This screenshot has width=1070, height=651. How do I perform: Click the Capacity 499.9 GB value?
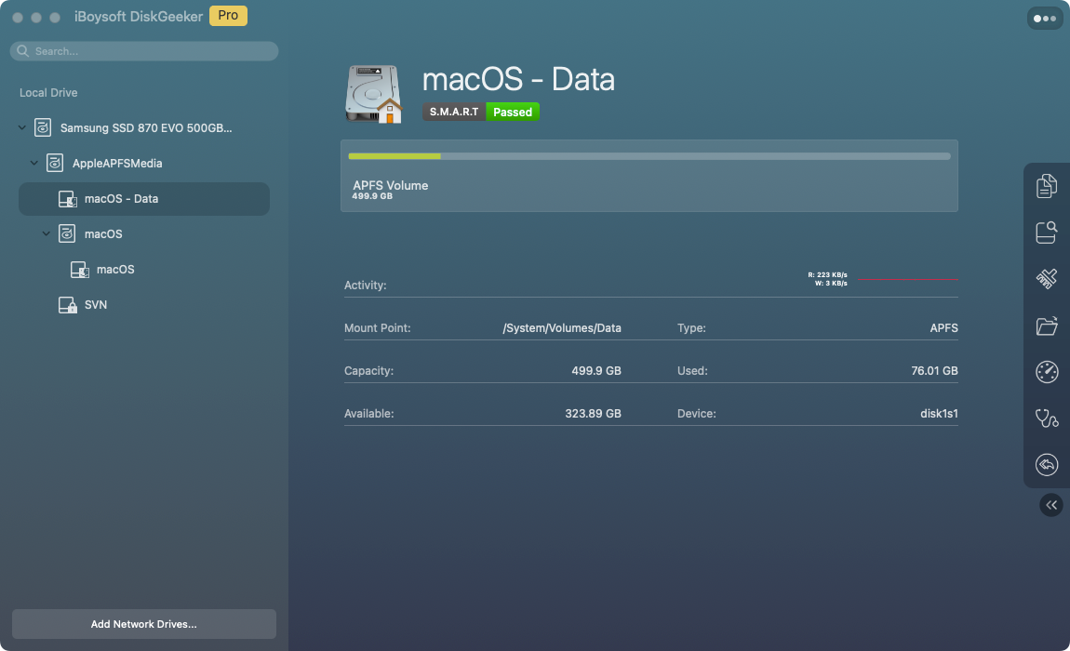pyautogui.click(x=596, y=371)
